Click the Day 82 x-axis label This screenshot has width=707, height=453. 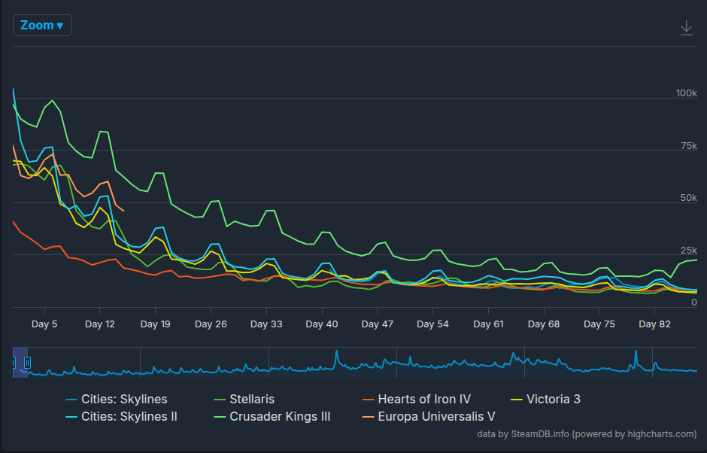[x=654, y=324]
